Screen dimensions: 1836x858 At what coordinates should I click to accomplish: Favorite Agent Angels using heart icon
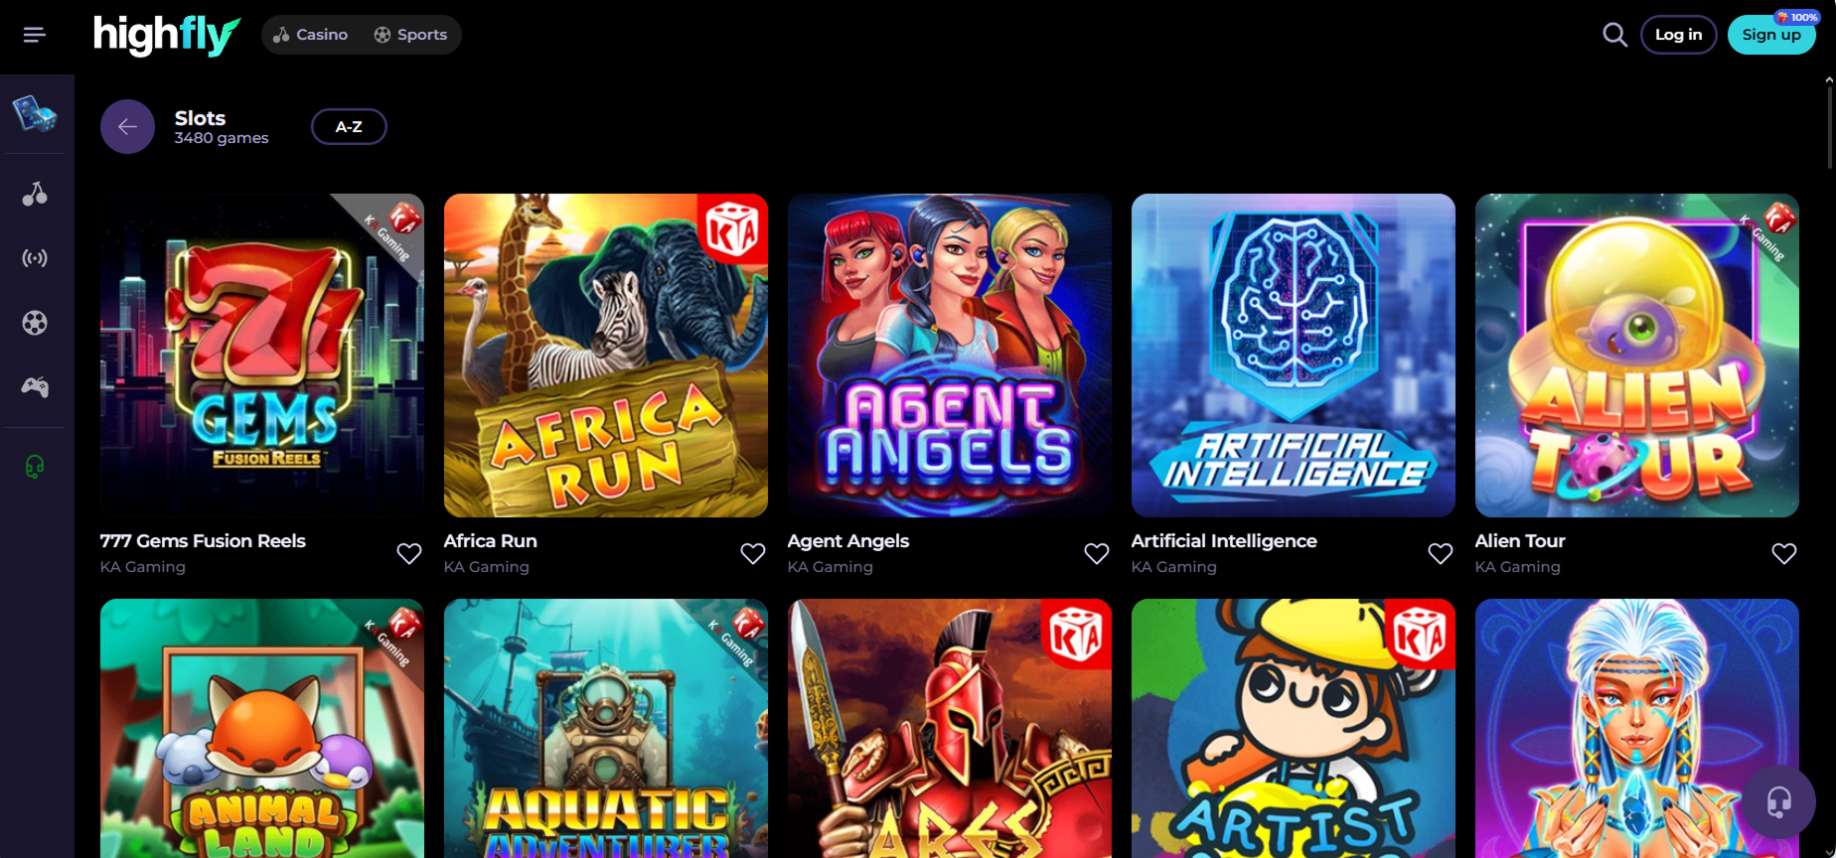tap(1097, 553)
